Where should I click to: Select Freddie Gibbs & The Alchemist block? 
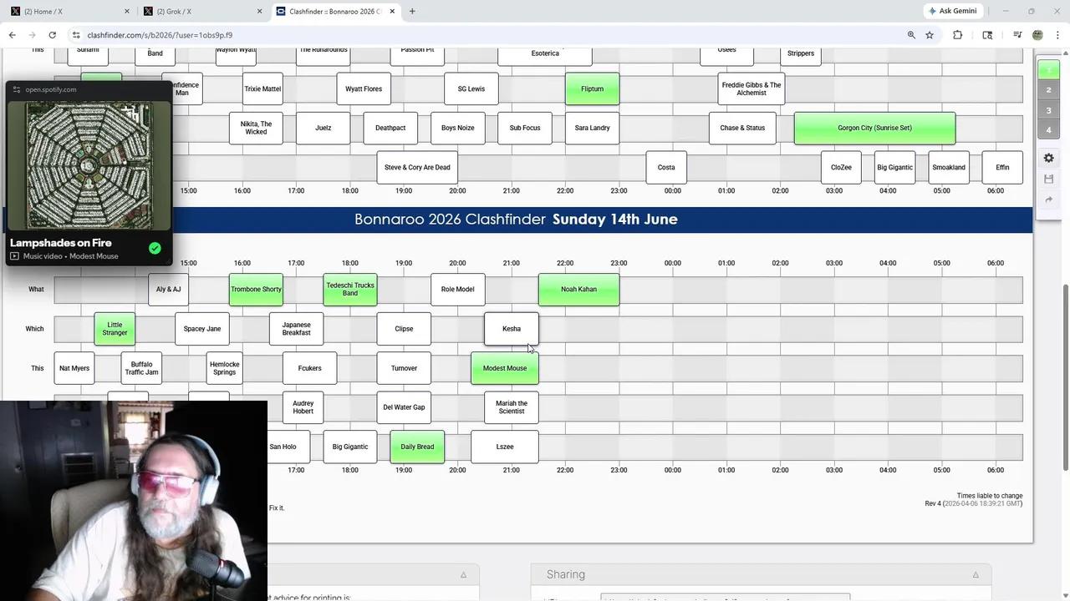[x=751, y=88]
